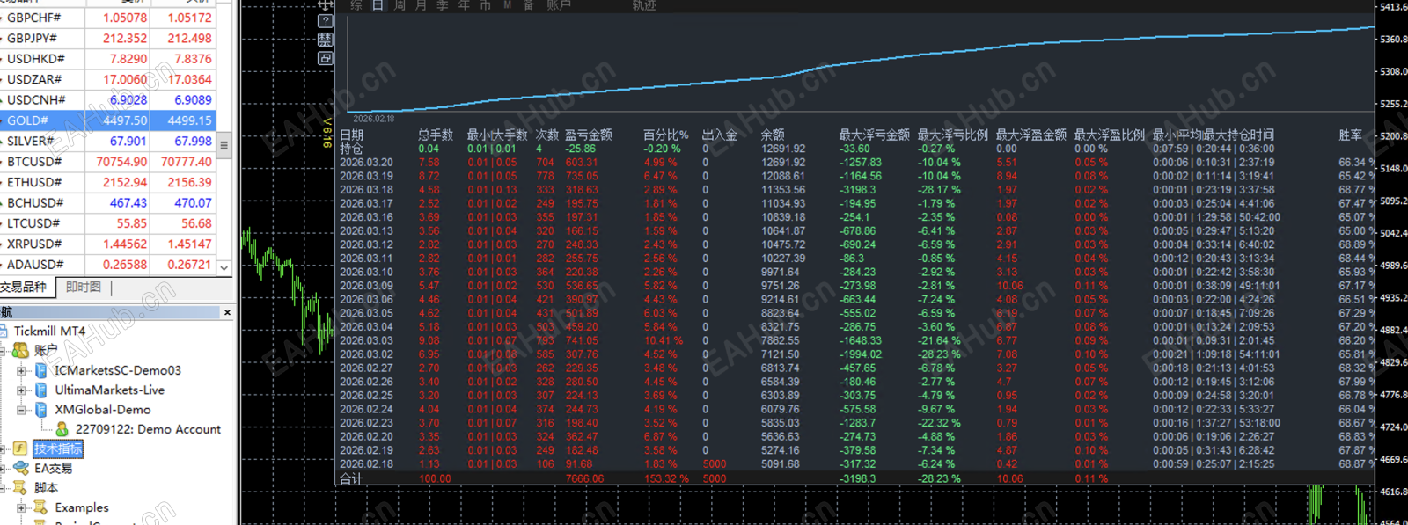Select the 月 monthly tab
This screenshot has width=1408, height=525.
[421, 4]
